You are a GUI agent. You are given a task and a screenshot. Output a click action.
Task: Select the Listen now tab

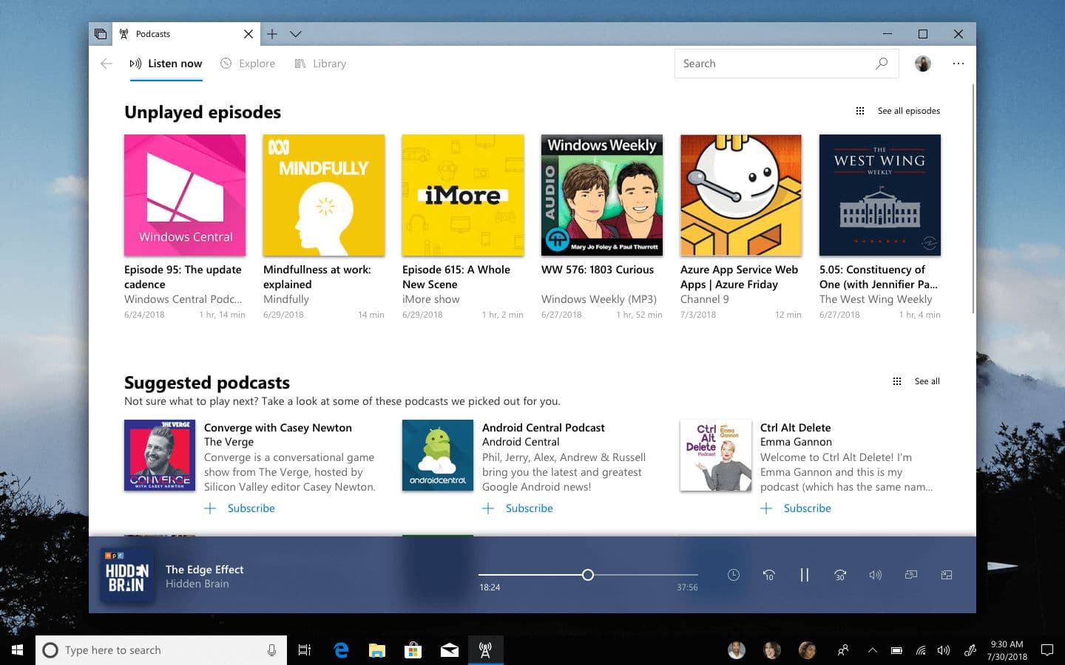coord(166,64)
